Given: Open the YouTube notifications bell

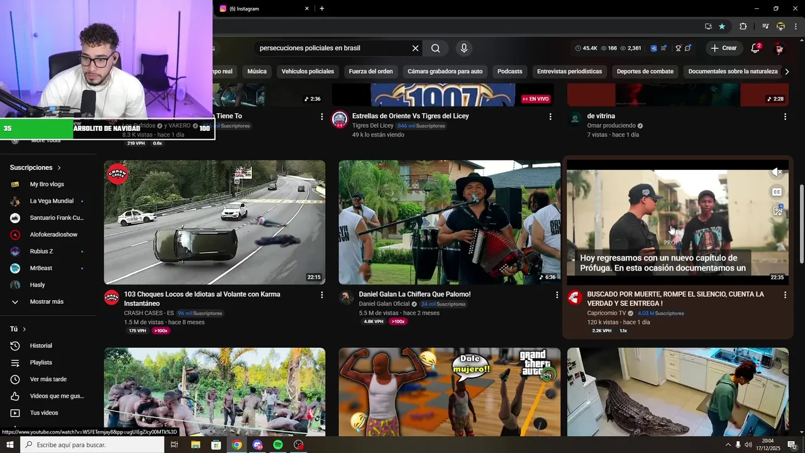Looking at the screenshot, I should 756,48.
